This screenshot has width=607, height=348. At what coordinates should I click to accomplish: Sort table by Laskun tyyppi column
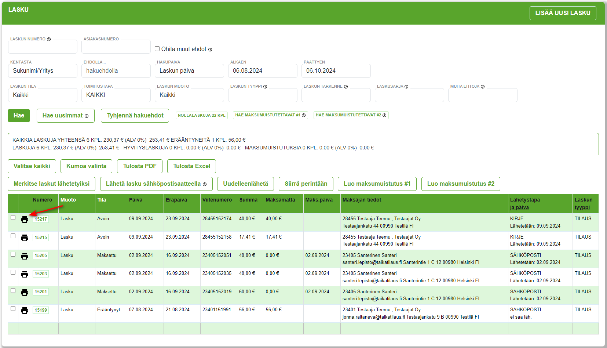click(x=584, y=204)
